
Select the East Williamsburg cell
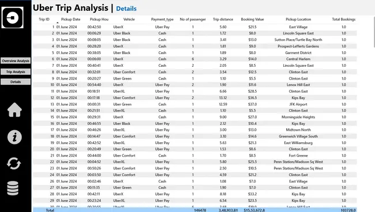[x=298, y=143]
